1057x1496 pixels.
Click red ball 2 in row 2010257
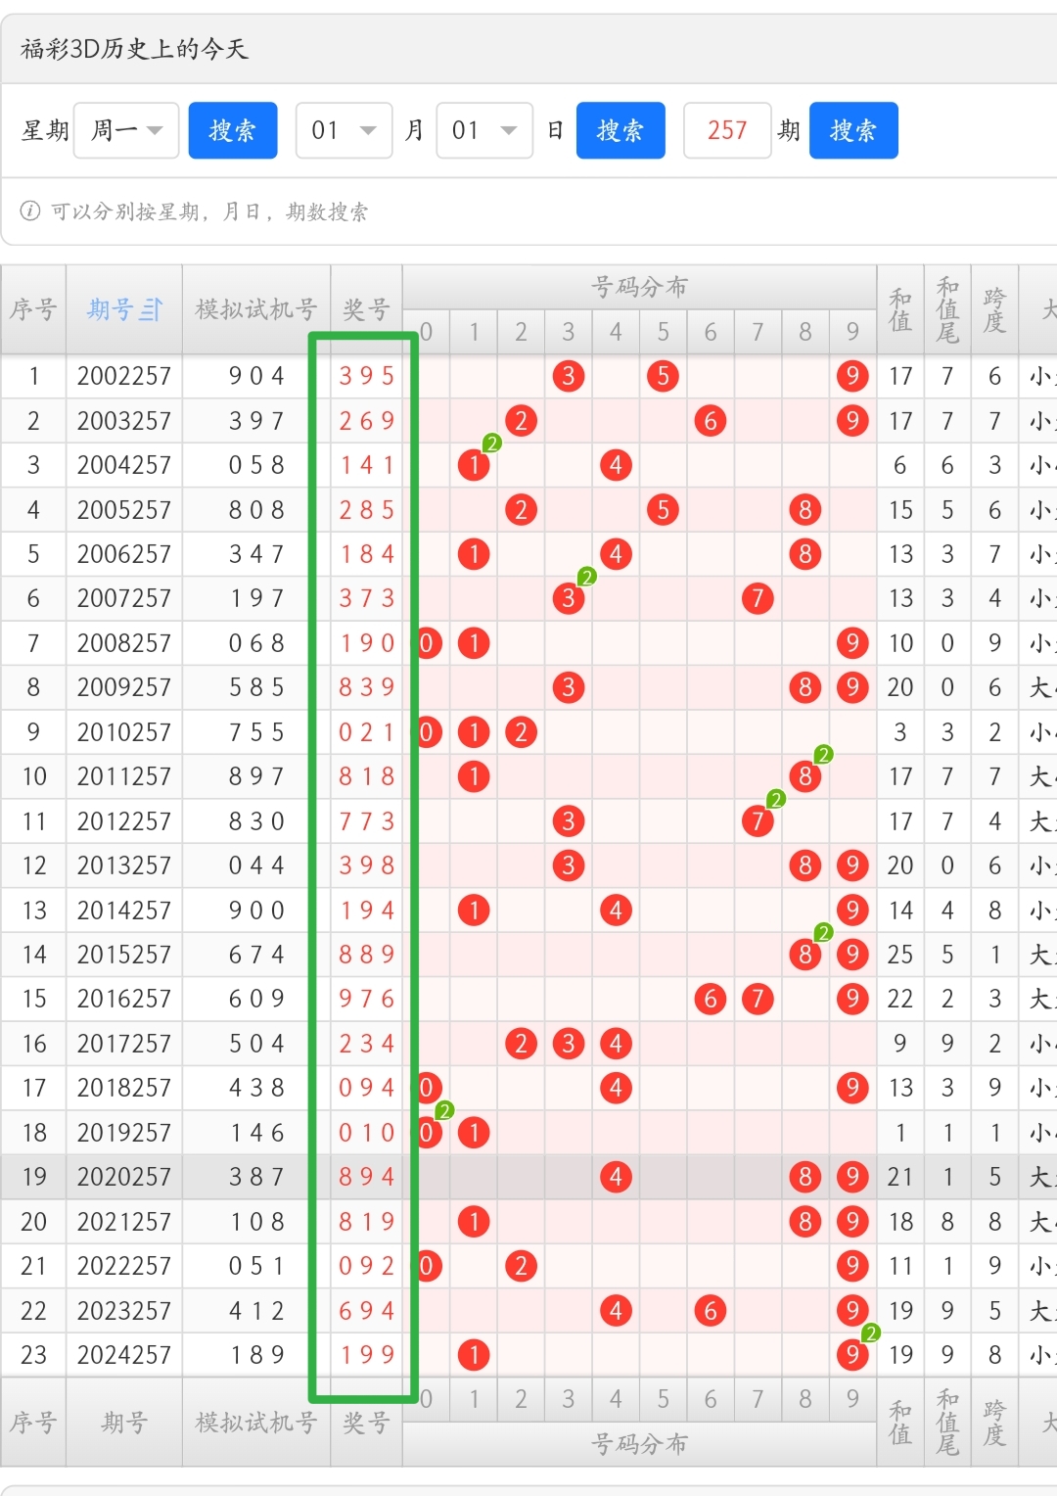coord(521,732)
